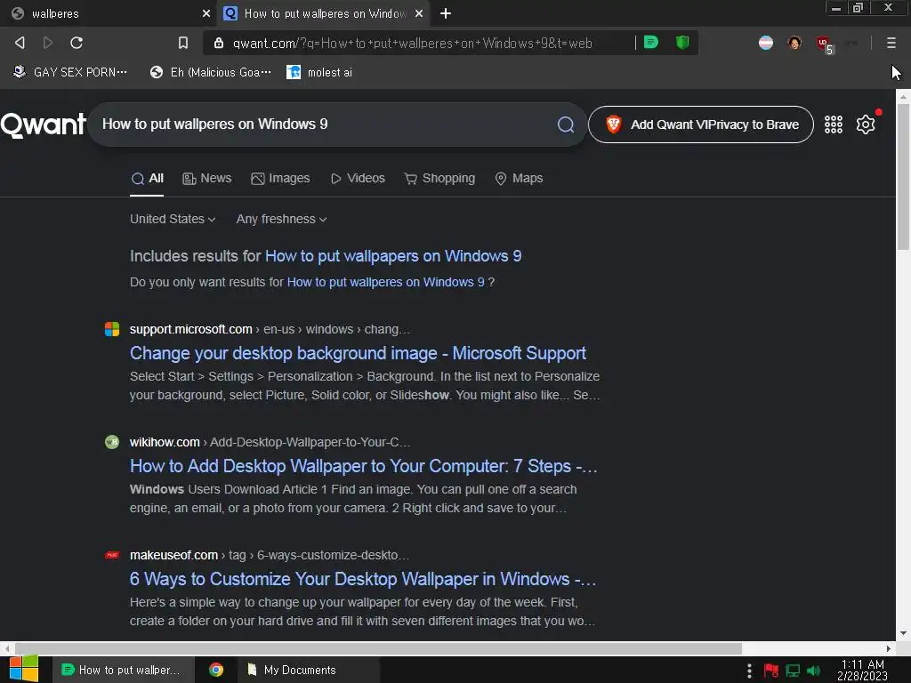Image resolution: width=911 pixels, height=683 pixels.
Task: Click the vertical scrollbar thumb
Action: pos(904,177)
